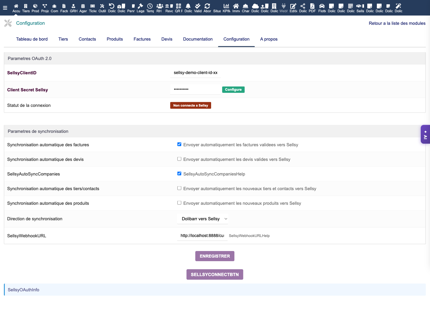Open the hamburger menu icon
This screenshot has height=314, width=430.
[x=5, y=8]
